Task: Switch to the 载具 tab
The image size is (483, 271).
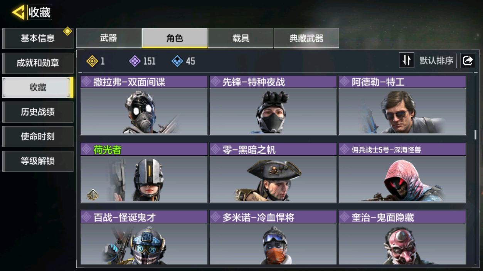Action: [x=241, y=38]
